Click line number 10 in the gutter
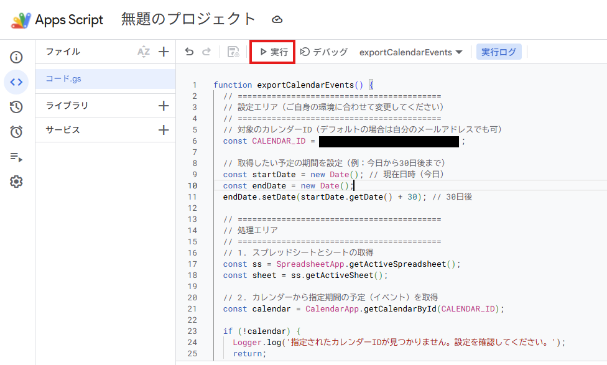Image resolution: width=607 pixels, height=365 pixels. (x=192, y=186)
